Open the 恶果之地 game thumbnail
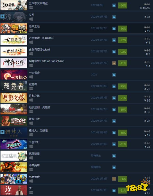This screenshot has width=153, height=196. click(x=14, y=28)
